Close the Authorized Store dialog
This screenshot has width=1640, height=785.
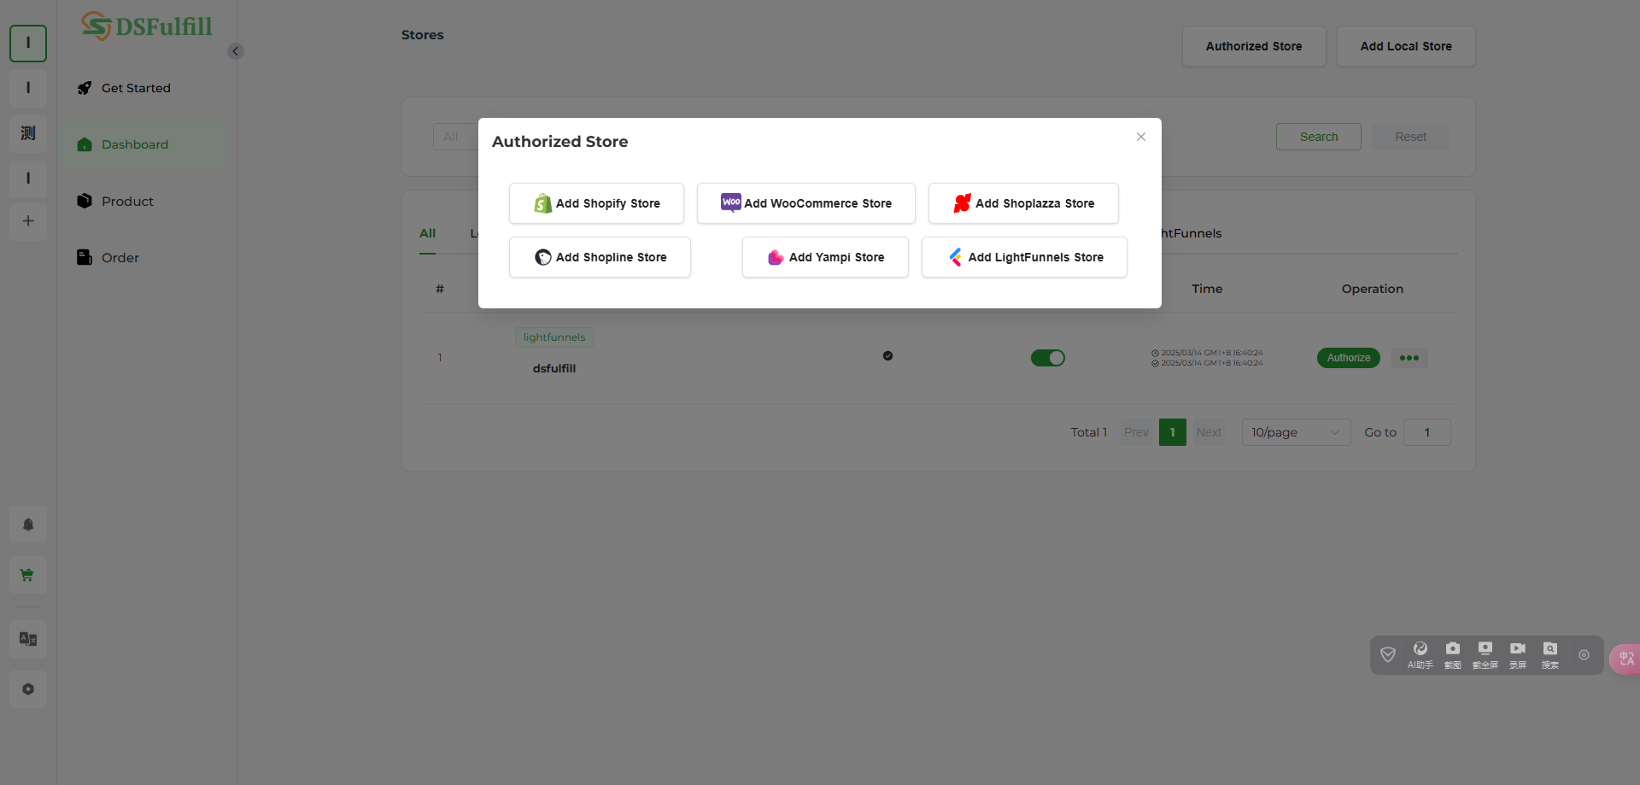click(1141, 137)
